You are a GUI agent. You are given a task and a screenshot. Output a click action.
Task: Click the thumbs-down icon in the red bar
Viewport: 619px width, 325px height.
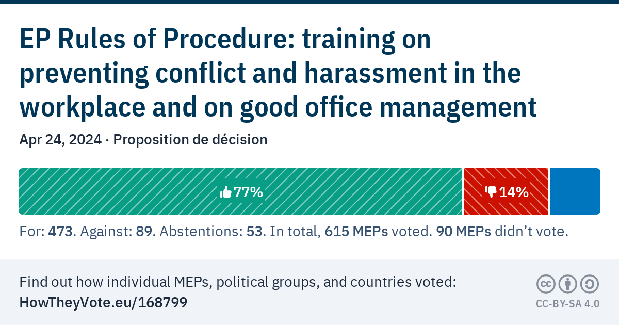pyautogui.click(x=490, y=192)
